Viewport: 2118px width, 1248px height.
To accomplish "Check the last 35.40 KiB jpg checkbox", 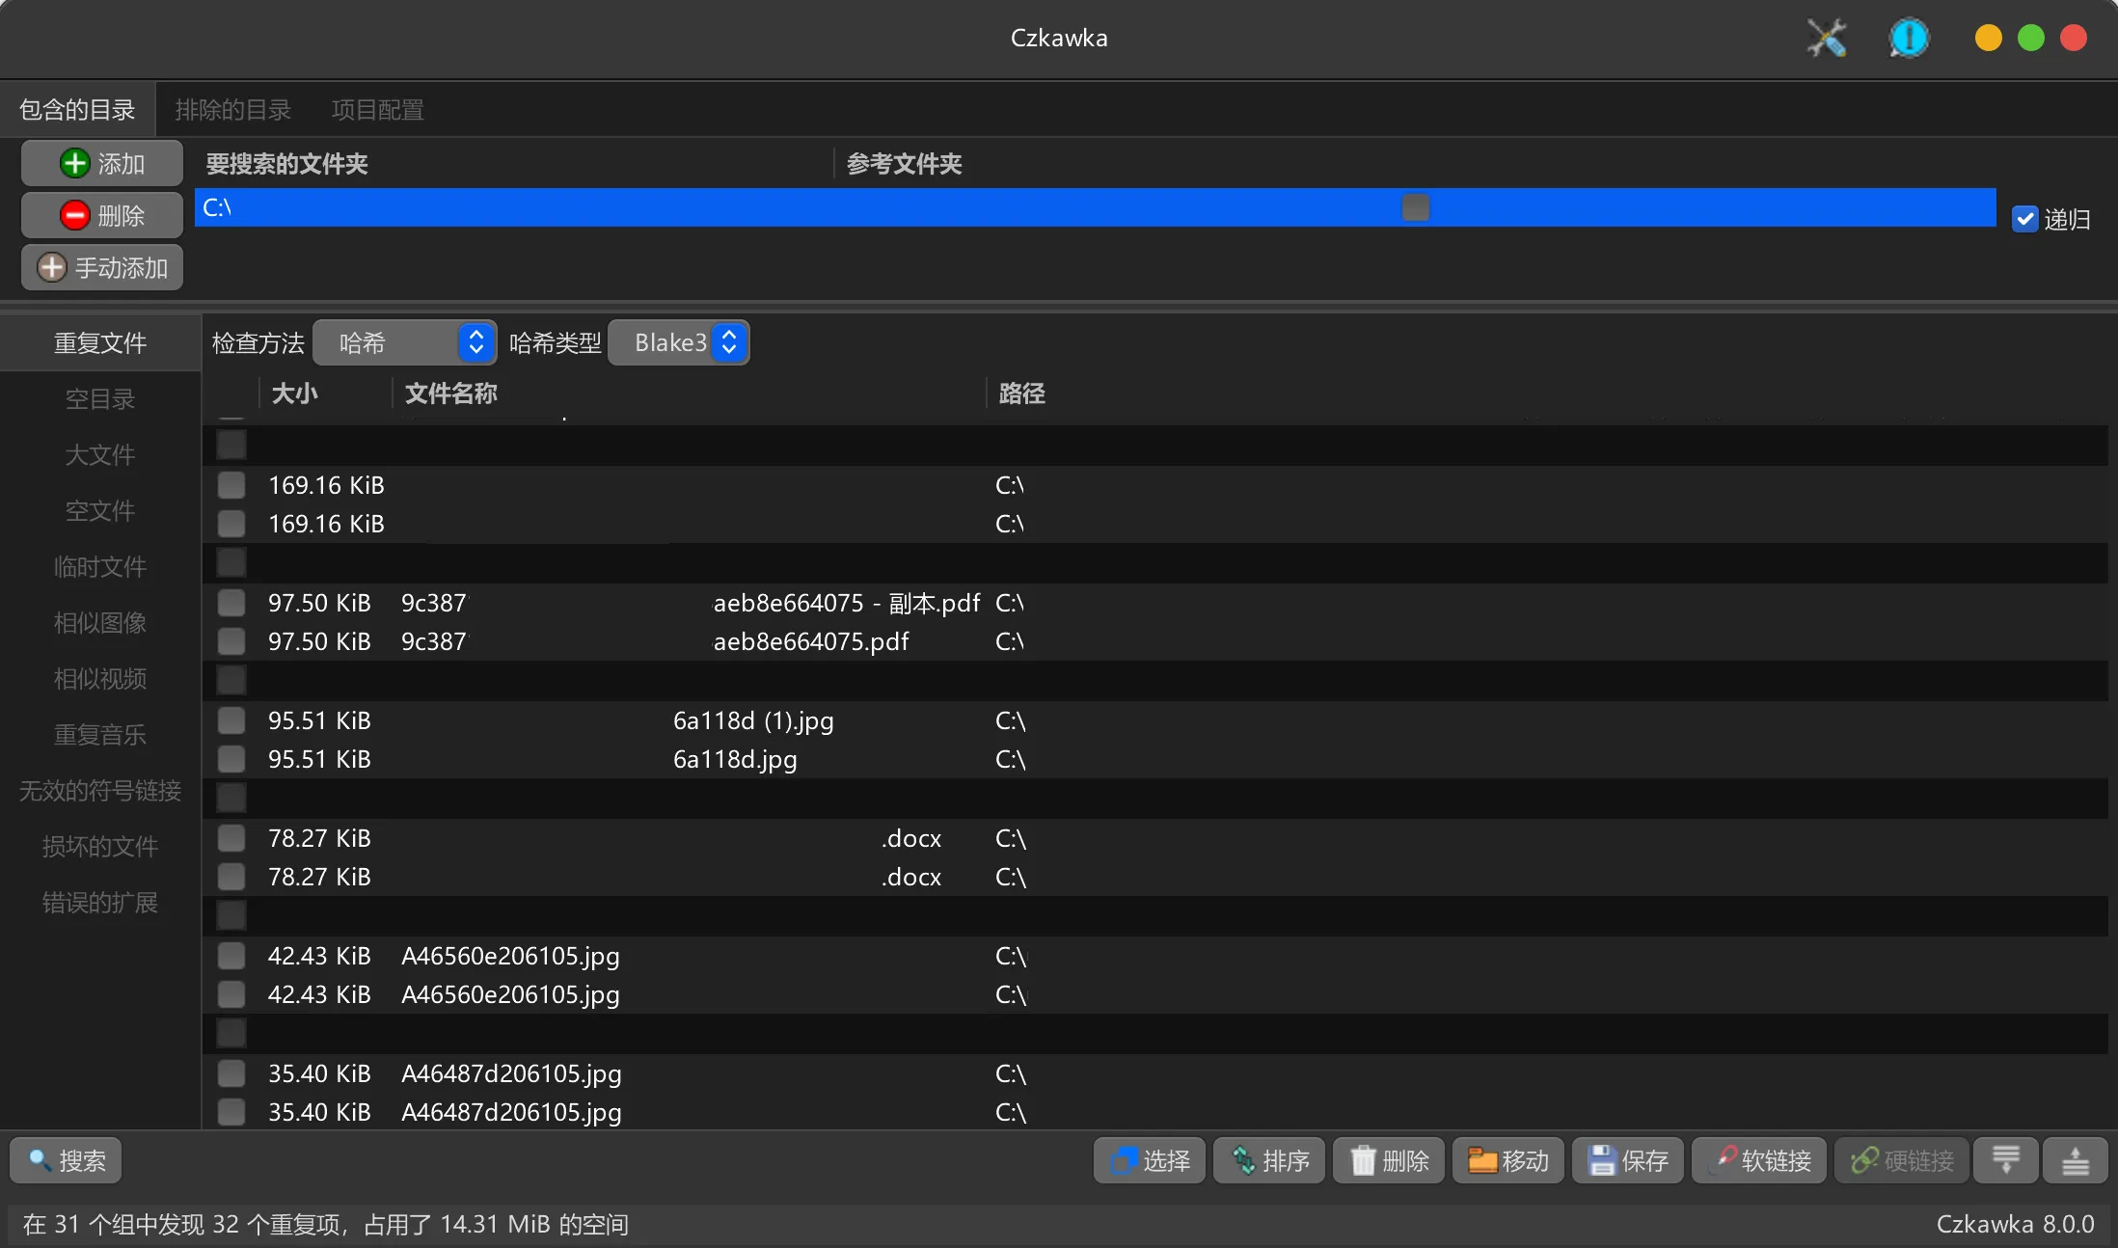I will (x=231, y=1112).
